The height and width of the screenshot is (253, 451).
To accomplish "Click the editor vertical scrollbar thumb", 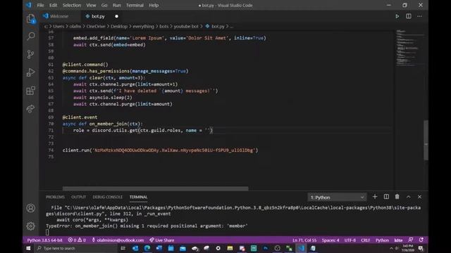I will click(426, 140).
